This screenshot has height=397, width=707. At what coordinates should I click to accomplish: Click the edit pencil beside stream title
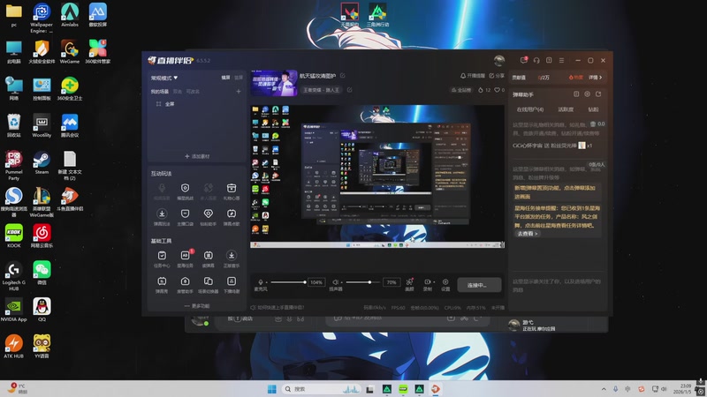point(343,76)
